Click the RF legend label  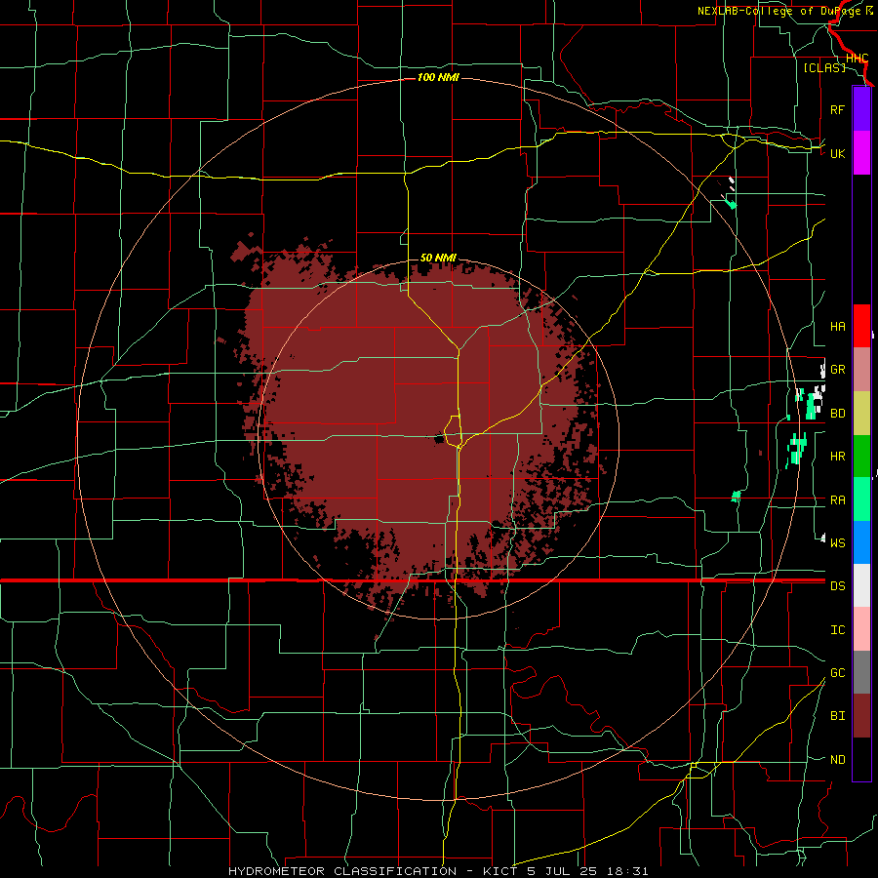(x=838, y=109)
